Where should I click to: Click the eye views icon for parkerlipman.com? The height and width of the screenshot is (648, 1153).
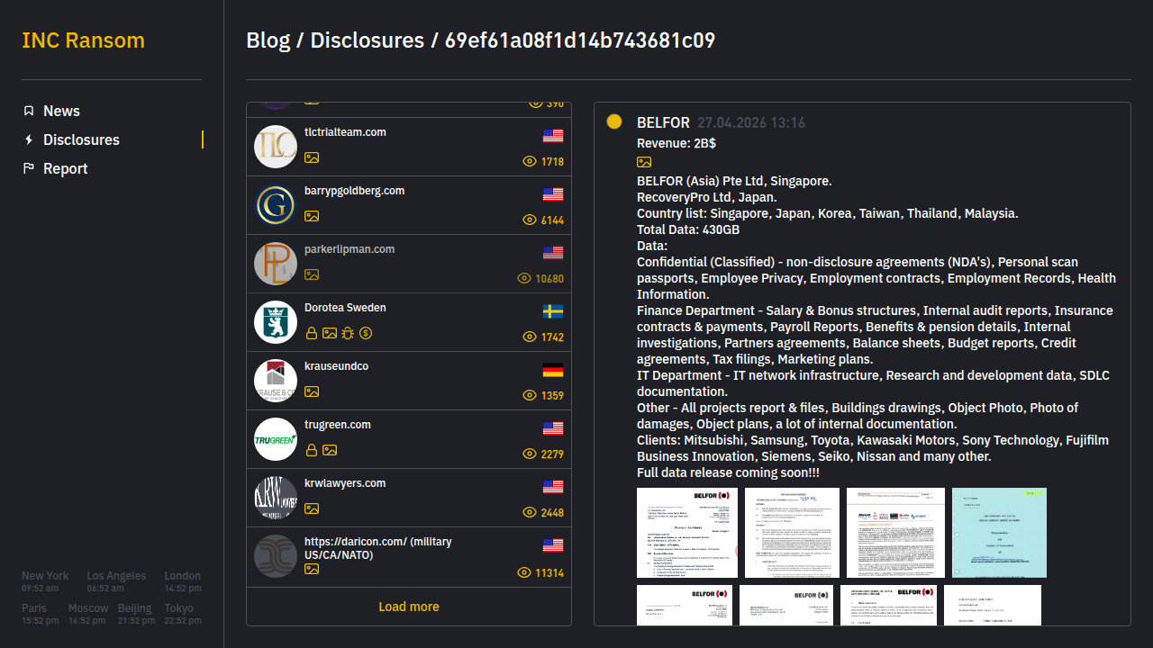click(x=524, y=279)
